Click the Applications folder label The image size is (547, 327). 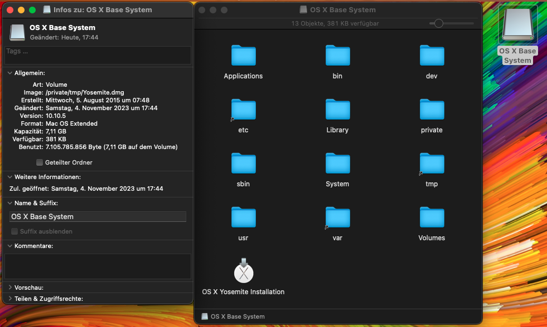tap(243, 76)
